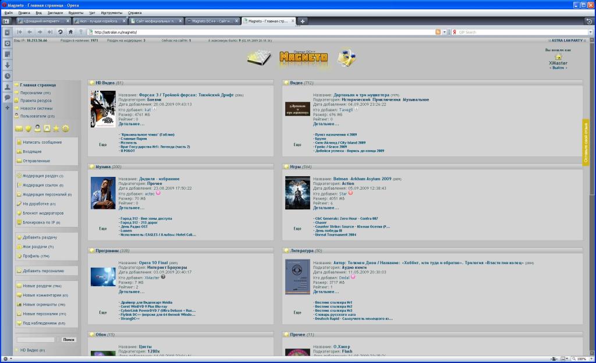Open the Правка menu
The image size is (596, 363).
click(x=24, y=13)
